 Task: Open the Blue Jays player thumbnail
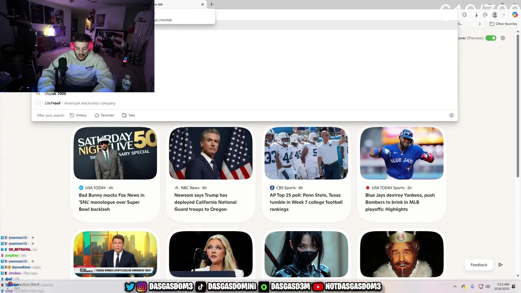(402, 153)
